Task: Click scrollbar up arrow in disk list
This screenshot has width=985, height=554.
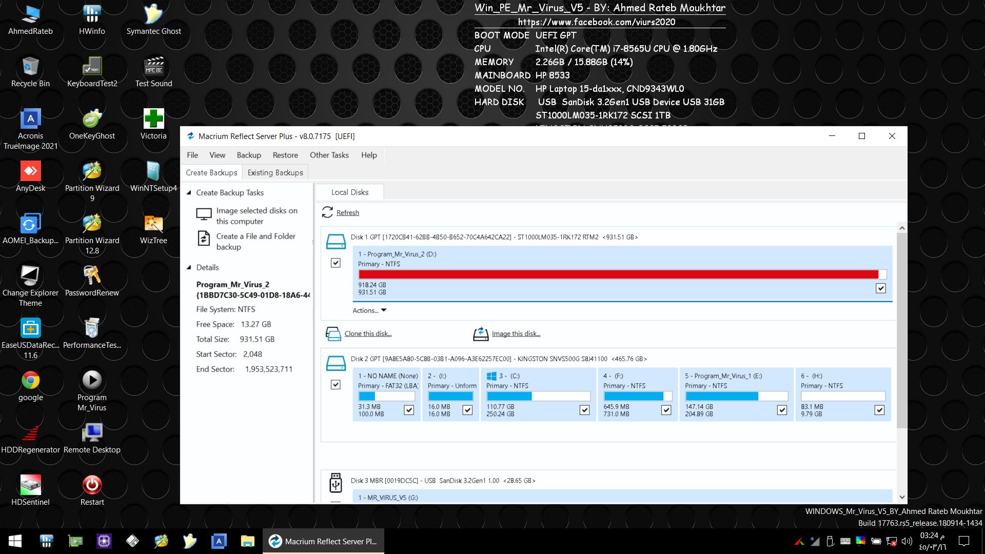Action: (x=902, y=228)
